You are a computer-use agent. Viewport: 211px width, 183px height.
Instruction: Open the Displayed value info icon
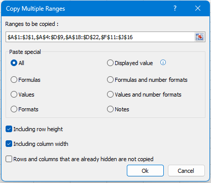163,63
